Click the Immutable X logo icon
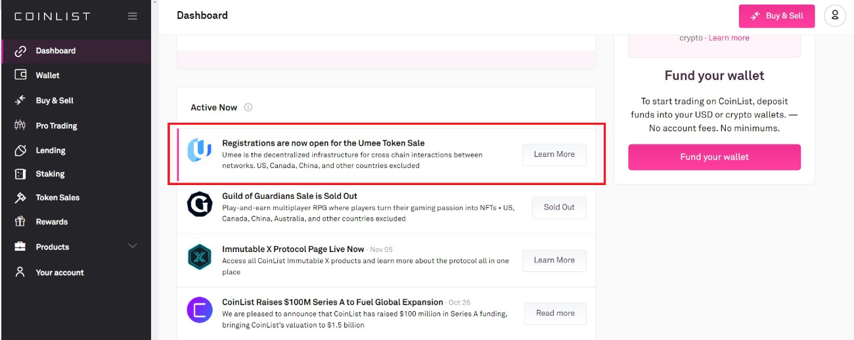 (200, 257)
